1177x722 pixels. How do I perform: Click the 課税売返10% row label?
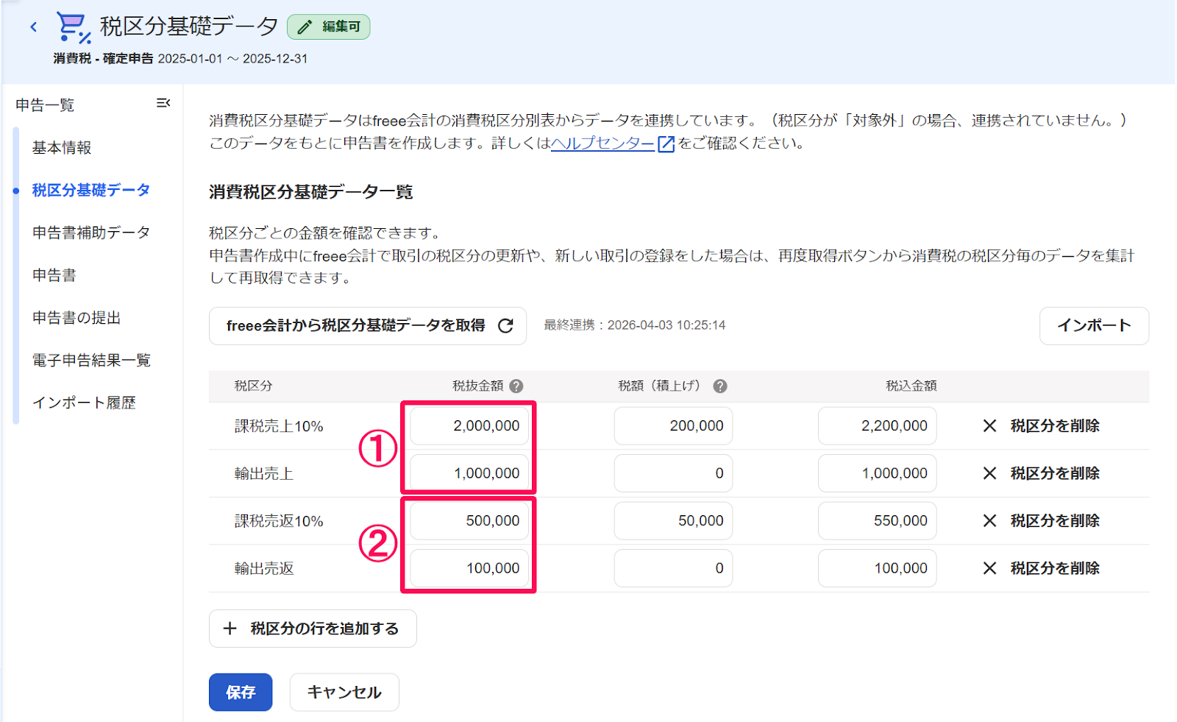click(279, 521)
